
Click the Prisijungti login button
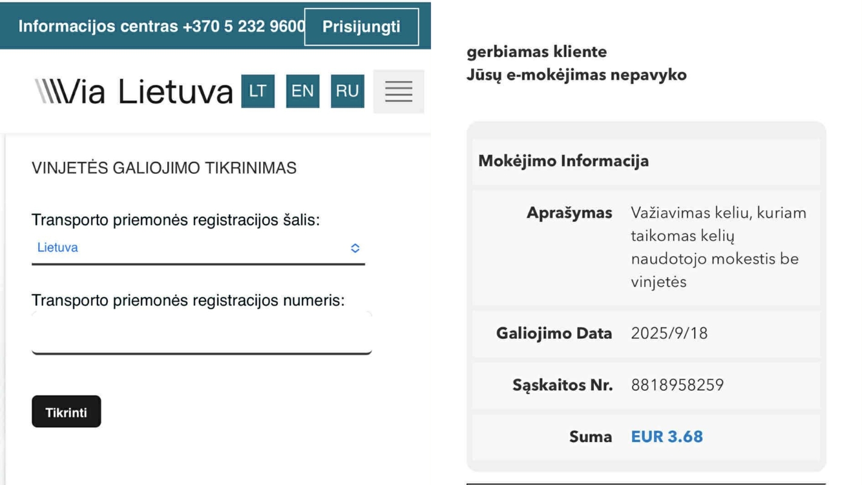pyautogui.click(x=361, y=27)
